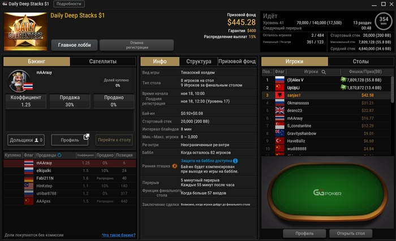Click the Защита на баббле доступна link
This screenshot has width=396, height=241.
(x=206, y=161)
